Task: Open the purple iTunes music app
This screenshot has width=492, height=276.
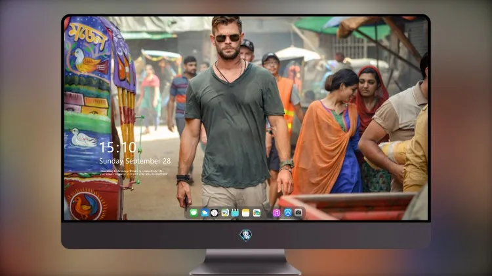Action: pyautogui.click(x=276, y=213)
